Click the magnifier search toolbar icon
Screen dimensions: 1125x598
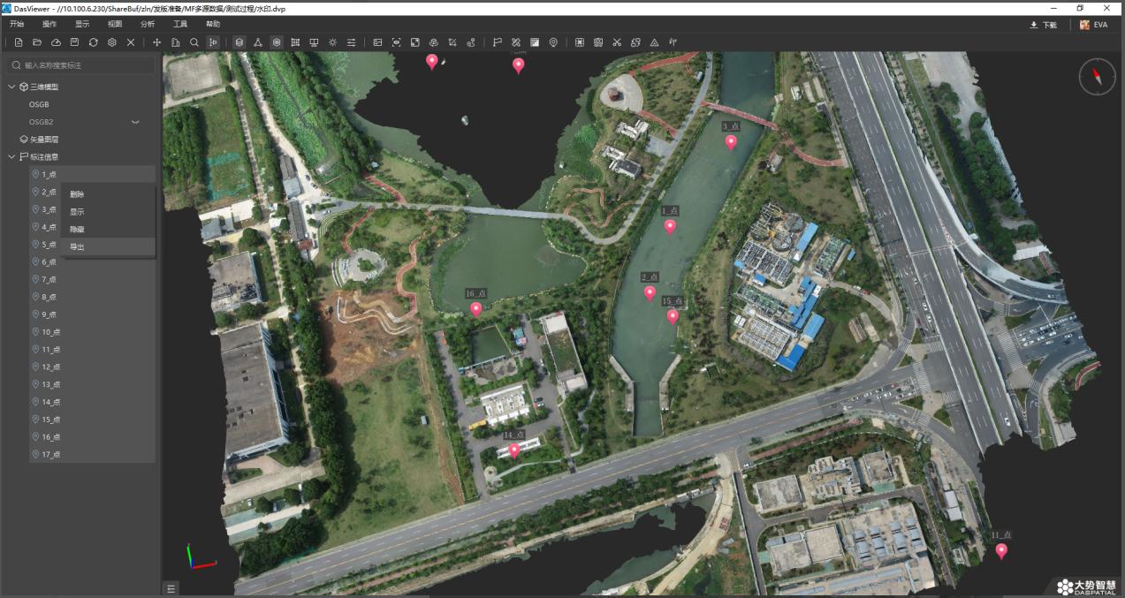tap(194, 42)
